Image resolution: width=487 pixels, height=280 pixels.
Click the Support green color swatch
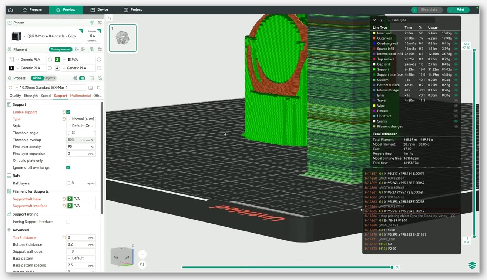coord(375,70)
